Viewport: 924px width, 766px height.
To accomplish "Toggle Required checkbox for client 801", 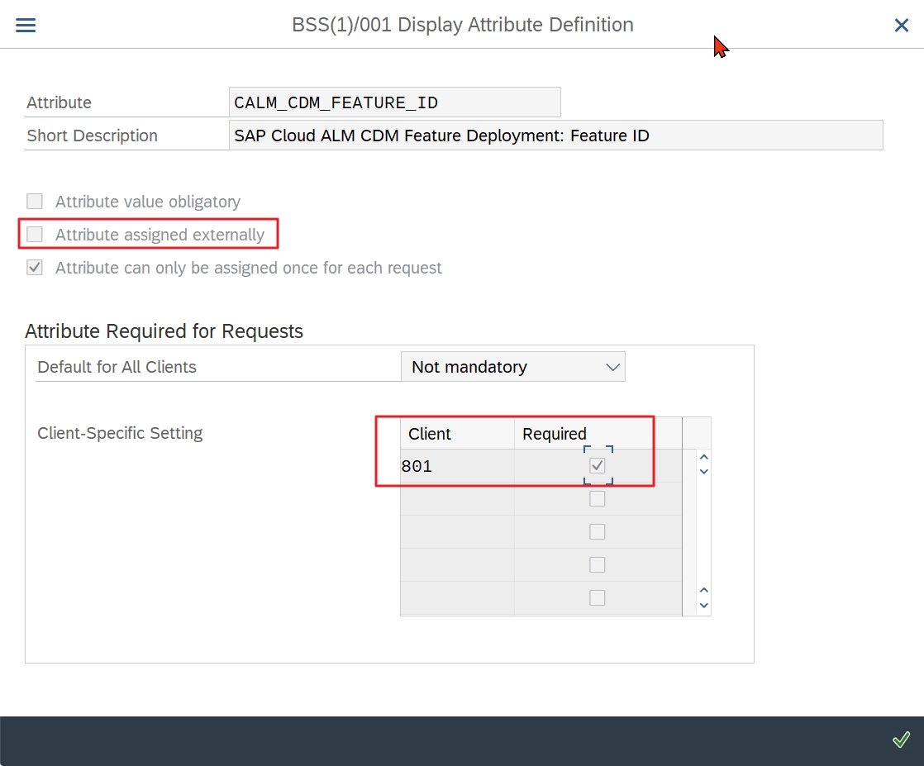I will point(598,466).
